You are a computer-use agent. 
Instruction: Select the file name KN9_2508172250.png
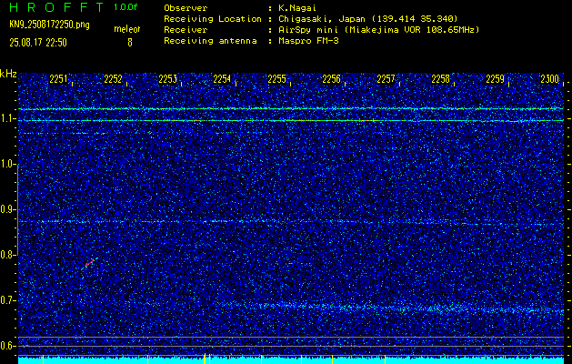point(49,25)
